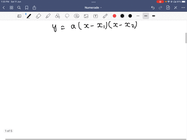Select the thickest stroke width

pyautogui.click(x=153, y=16)
